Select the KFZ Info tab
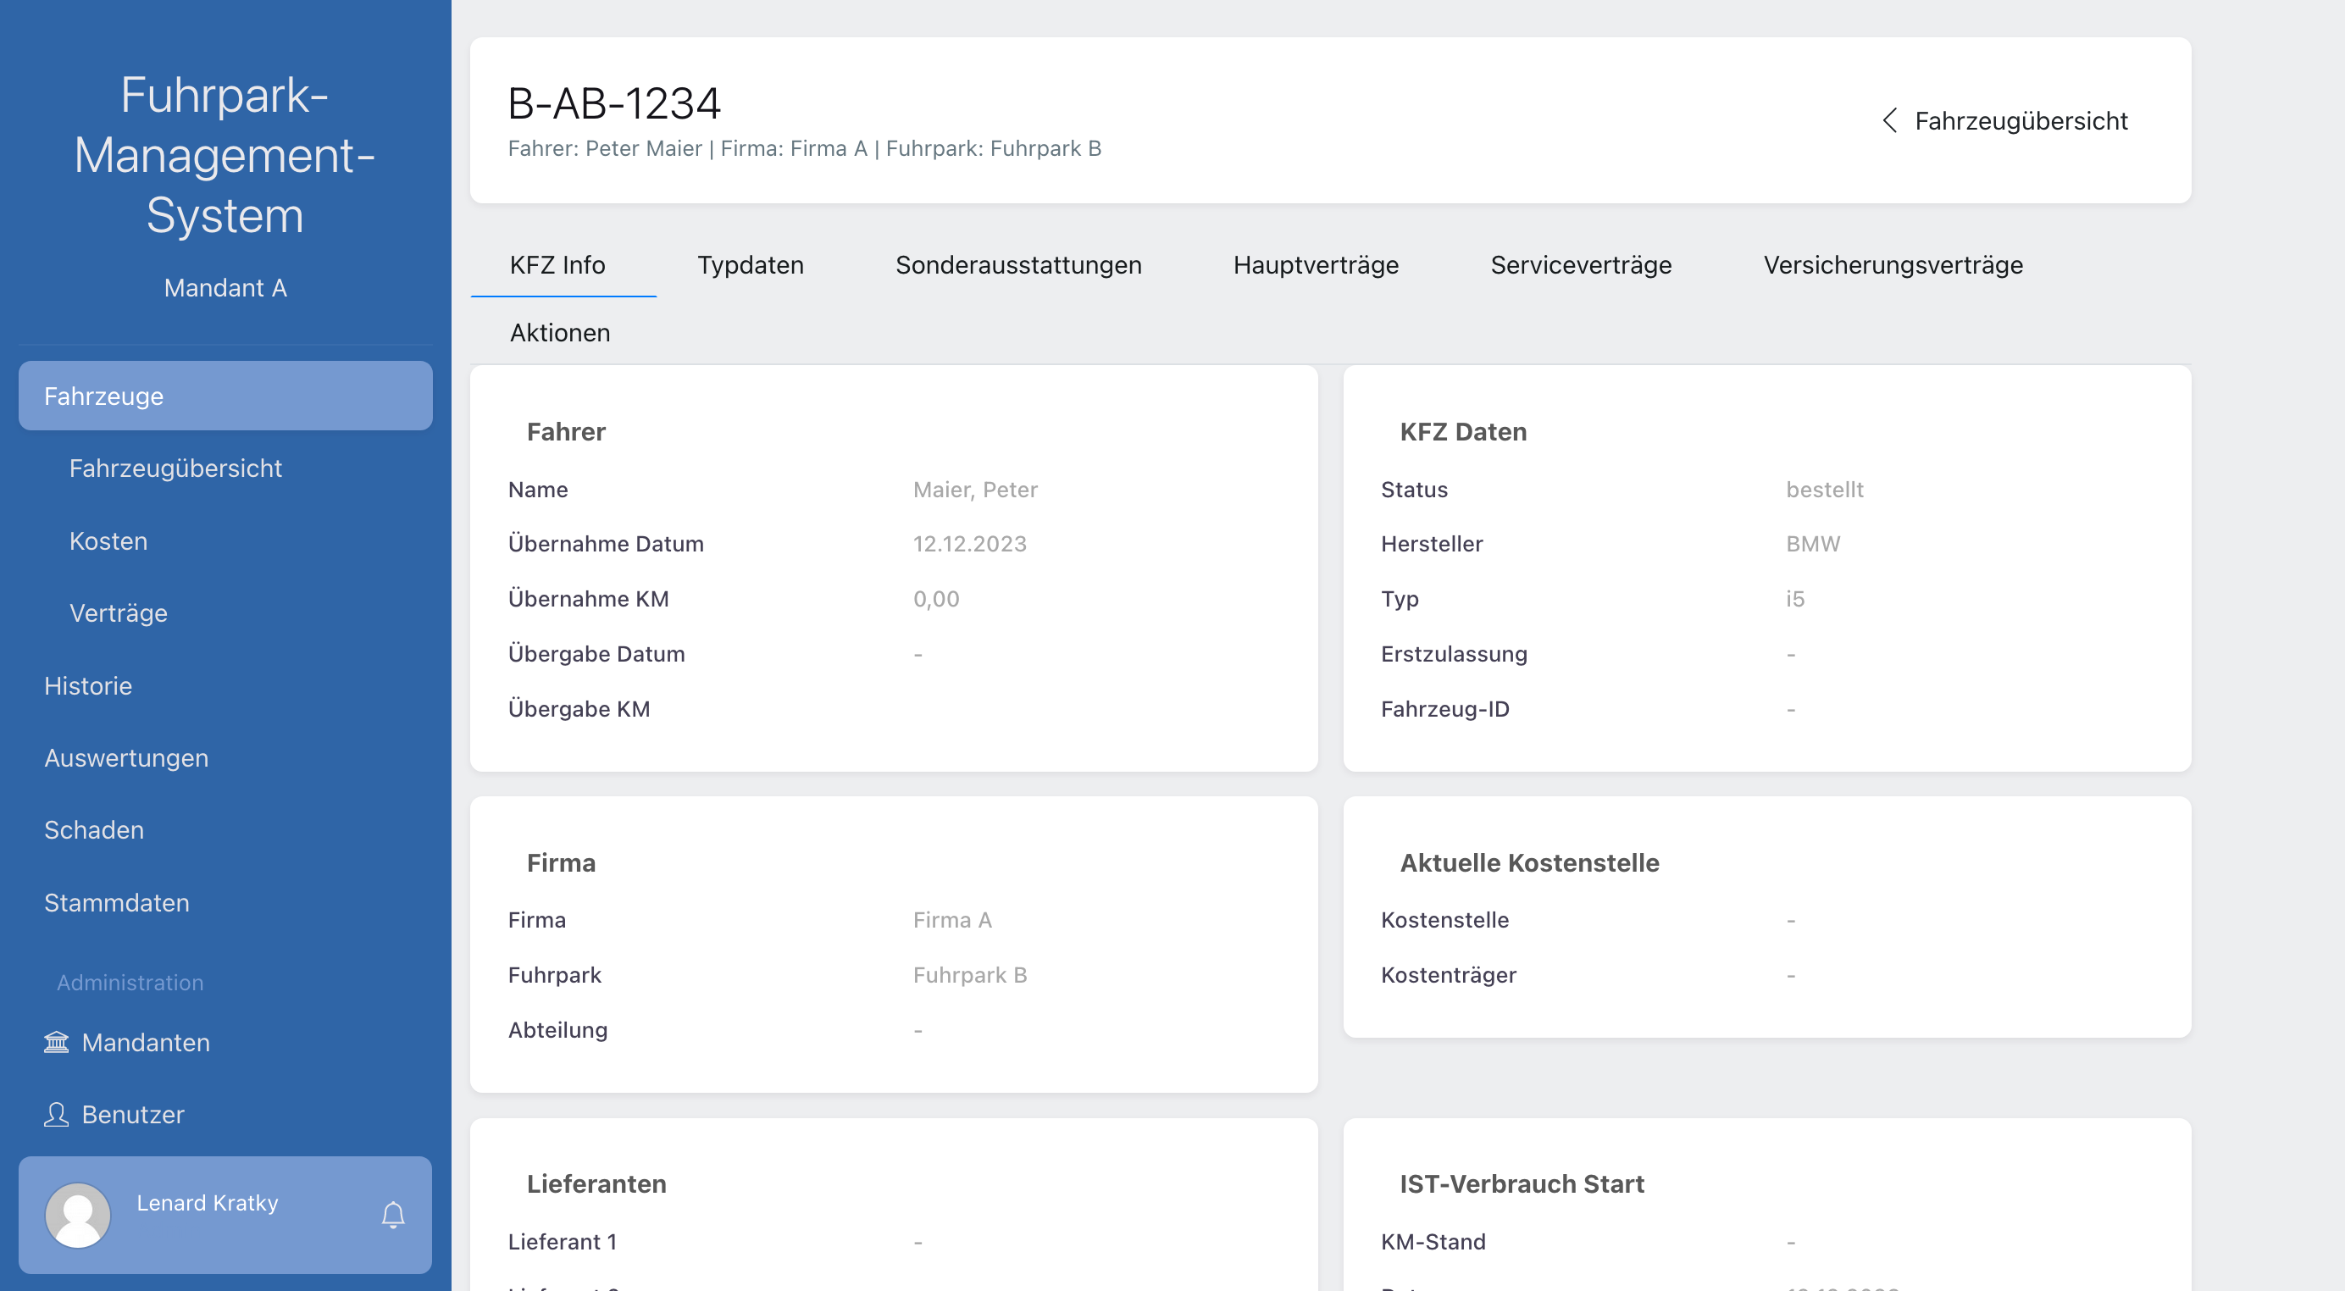 tap(557, 265)
